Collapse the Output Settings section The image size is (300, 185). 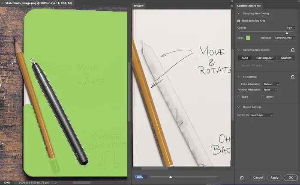[x=239, y=107]
